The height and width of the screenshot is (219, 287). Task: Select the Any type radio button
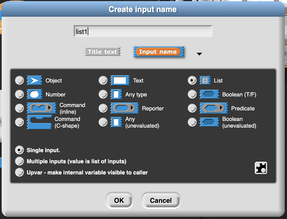[103, 94]
